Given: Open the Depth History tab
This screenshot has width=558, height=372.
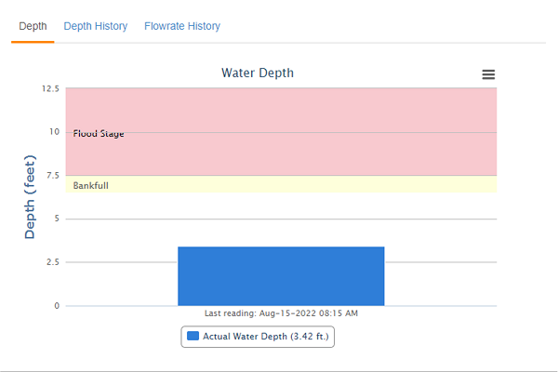Looking at the screenshot, I should [96, 26].
